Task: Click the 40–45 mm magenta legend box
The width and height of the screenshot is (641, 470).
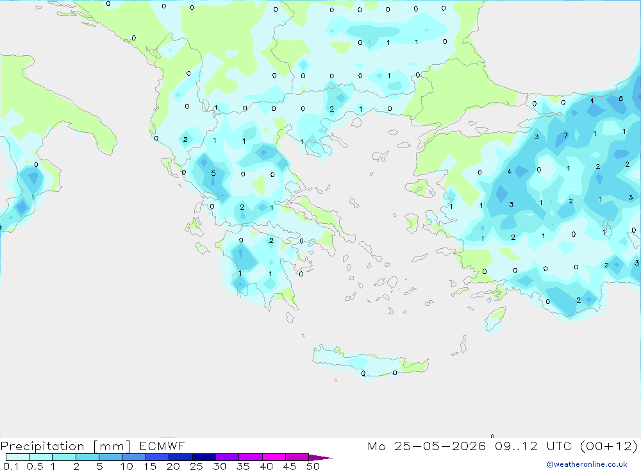Action: point(274,457)
